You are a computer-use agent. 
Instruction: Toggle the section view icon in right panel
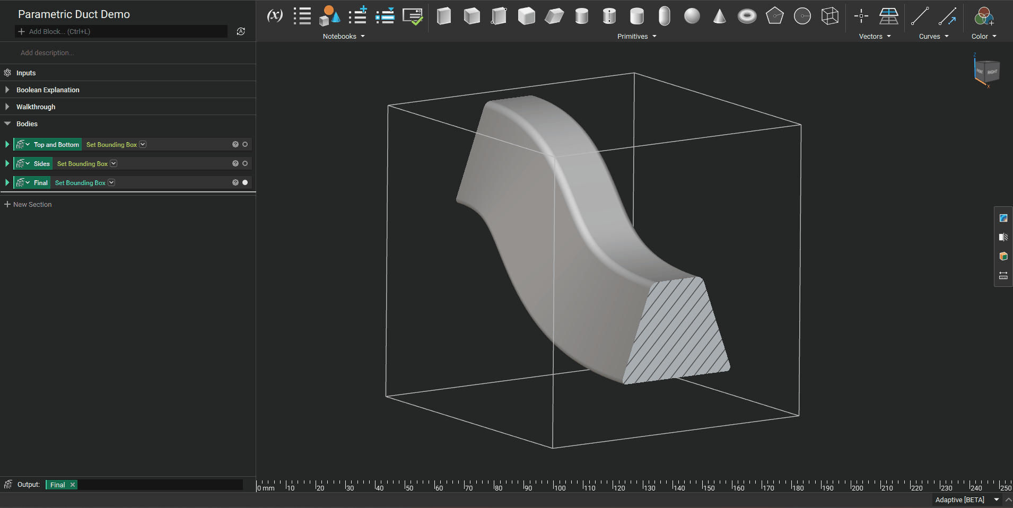pos(1003,237)
